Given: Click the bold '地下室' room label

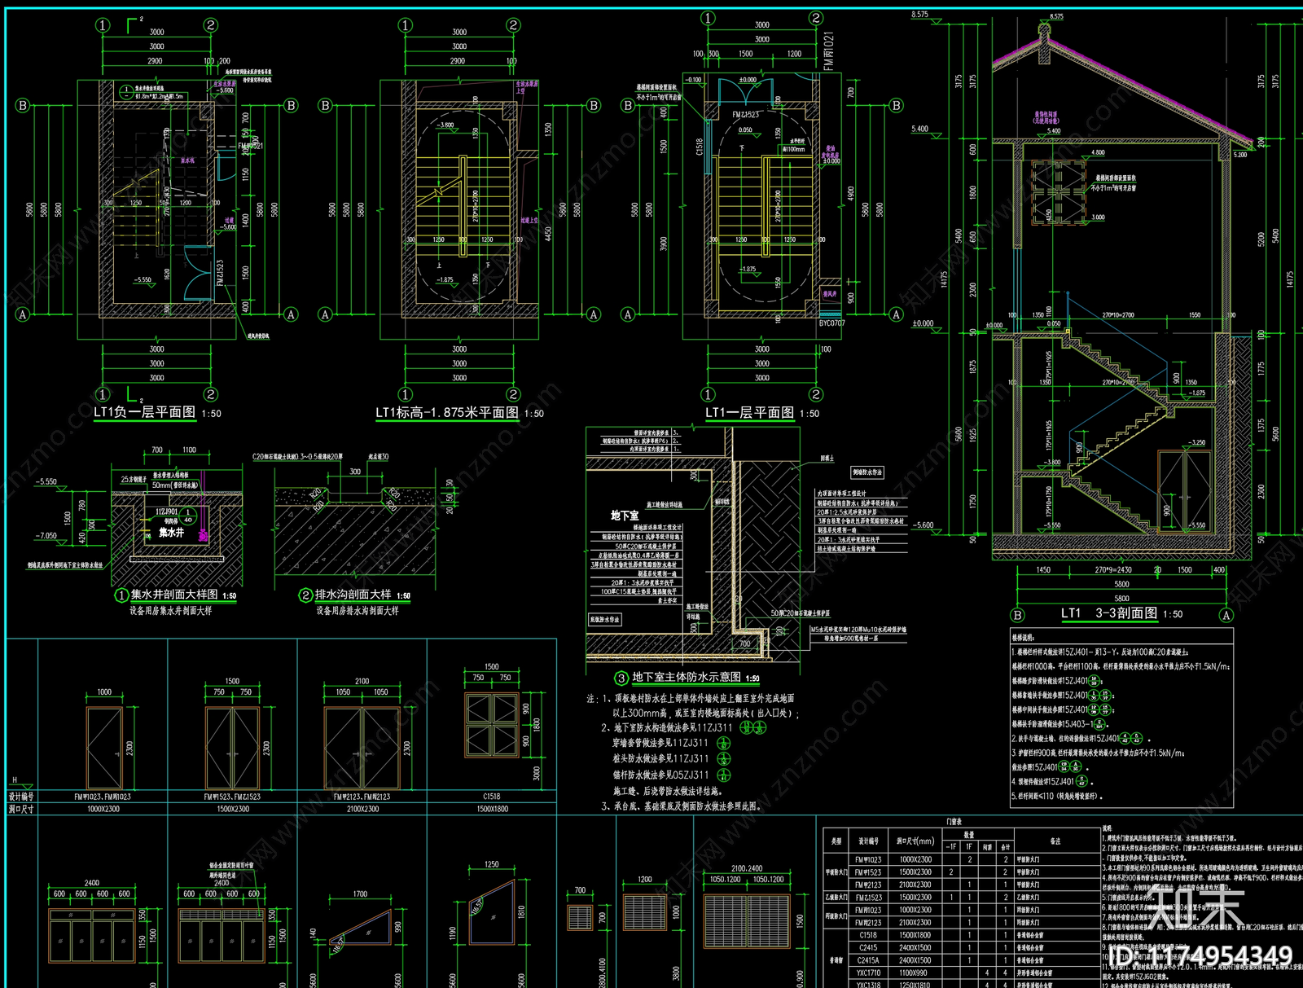Looking at the screenshot, I should tap(625, 516).
